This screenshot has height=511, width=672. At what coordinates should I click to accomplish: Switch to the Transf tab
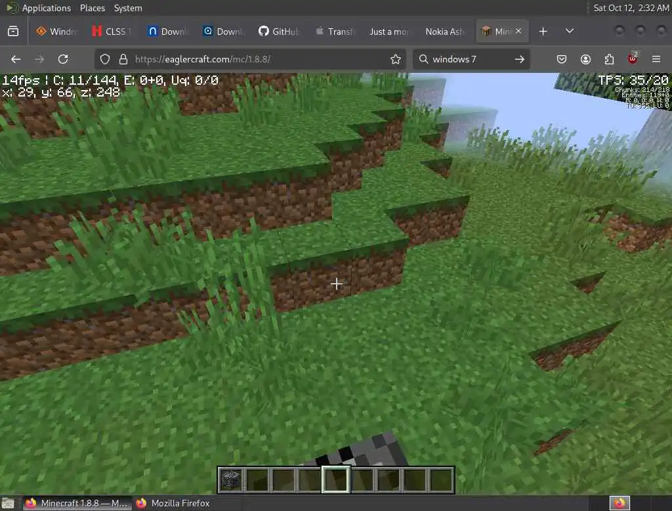pyautogui.click(x=335, y=32)
